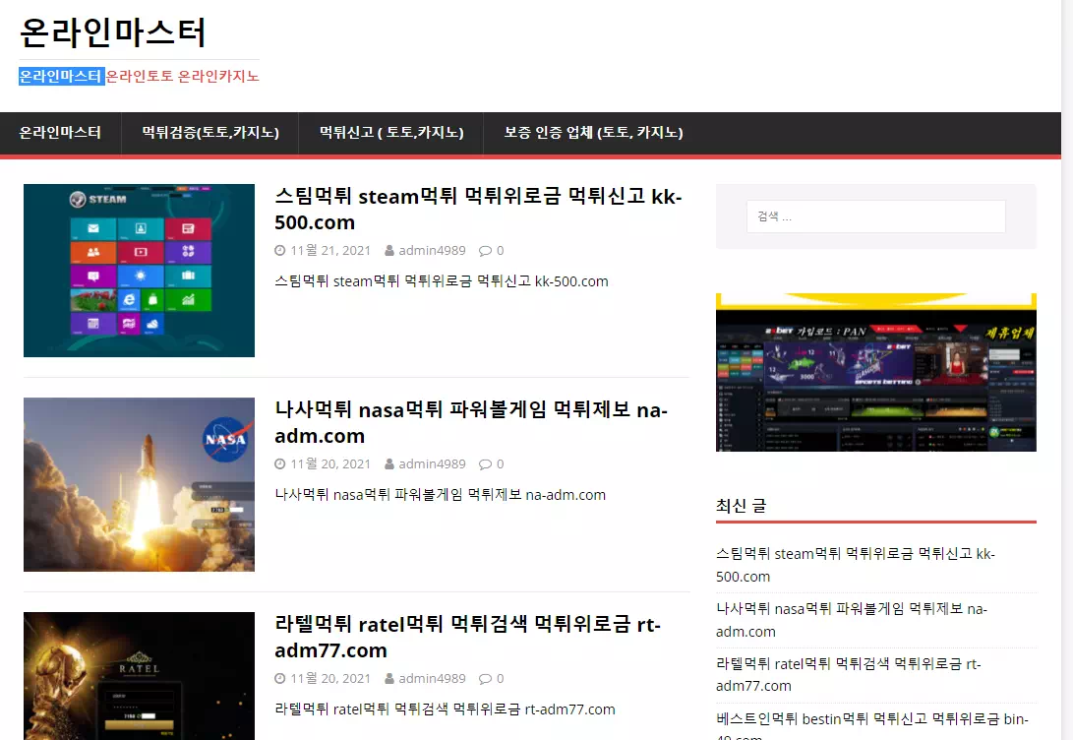
Task: Open the Steam post thumbnail image
Action: click(139, 271)
